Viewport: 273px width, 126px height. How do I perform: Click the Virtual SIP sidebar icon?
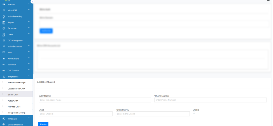pos(4,10)
